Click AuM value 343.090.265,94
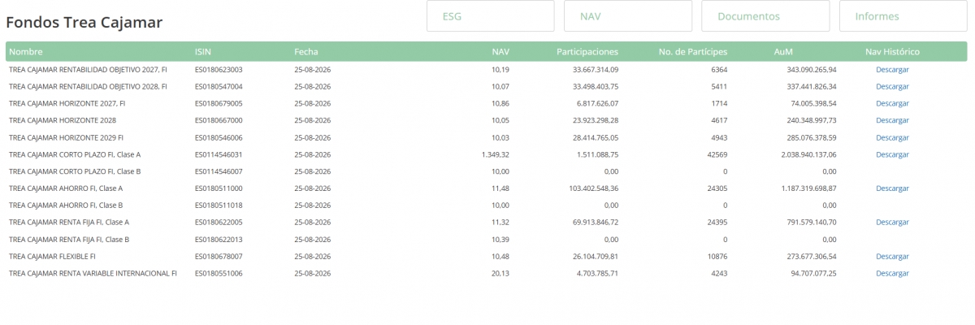This screenshot has height=325, width=975. pyautogui.click(x=812, y=70)
